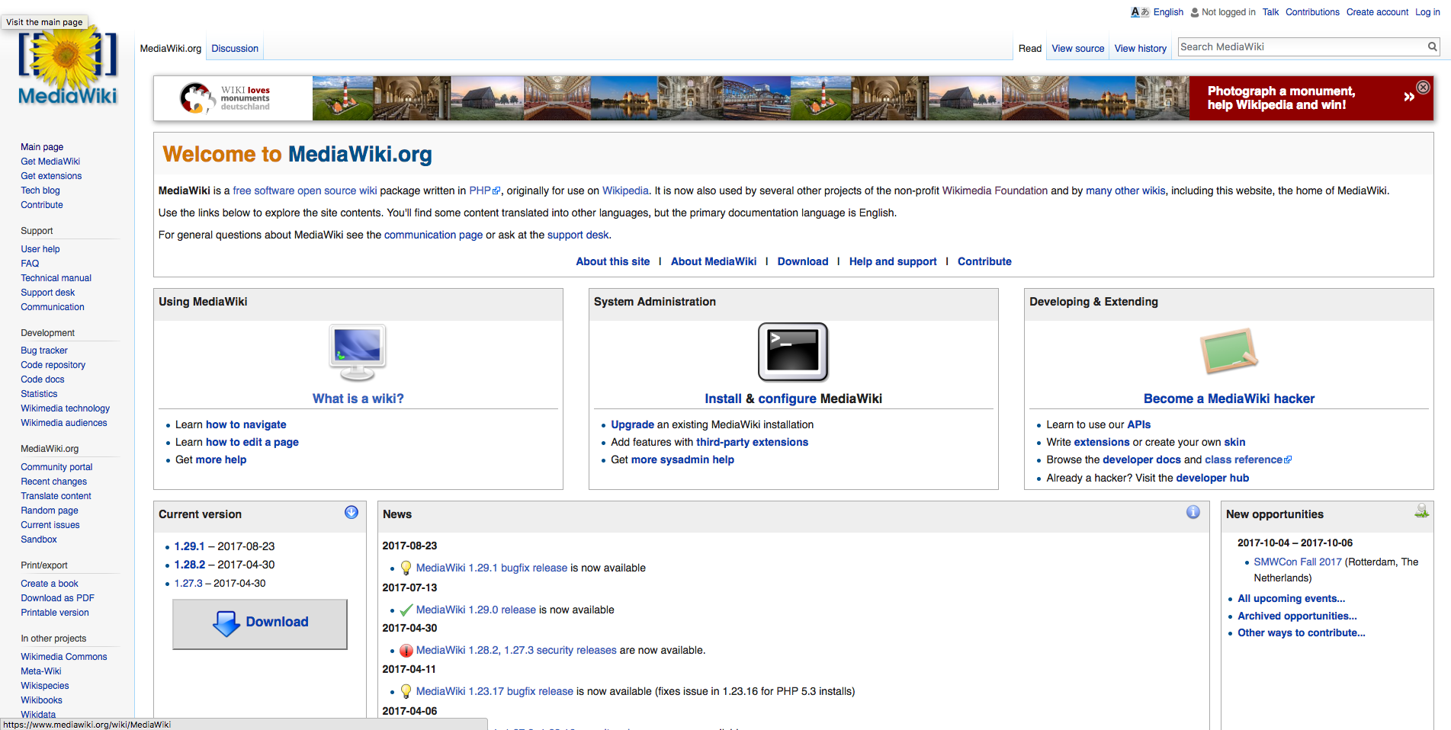Click the search magnifier icon
This screenshot has width=1451, height=730.
1432,47
